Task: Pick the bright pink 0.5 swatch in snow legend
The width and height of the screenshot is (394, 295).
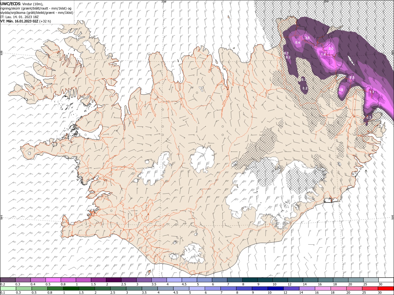Action: 53,280
